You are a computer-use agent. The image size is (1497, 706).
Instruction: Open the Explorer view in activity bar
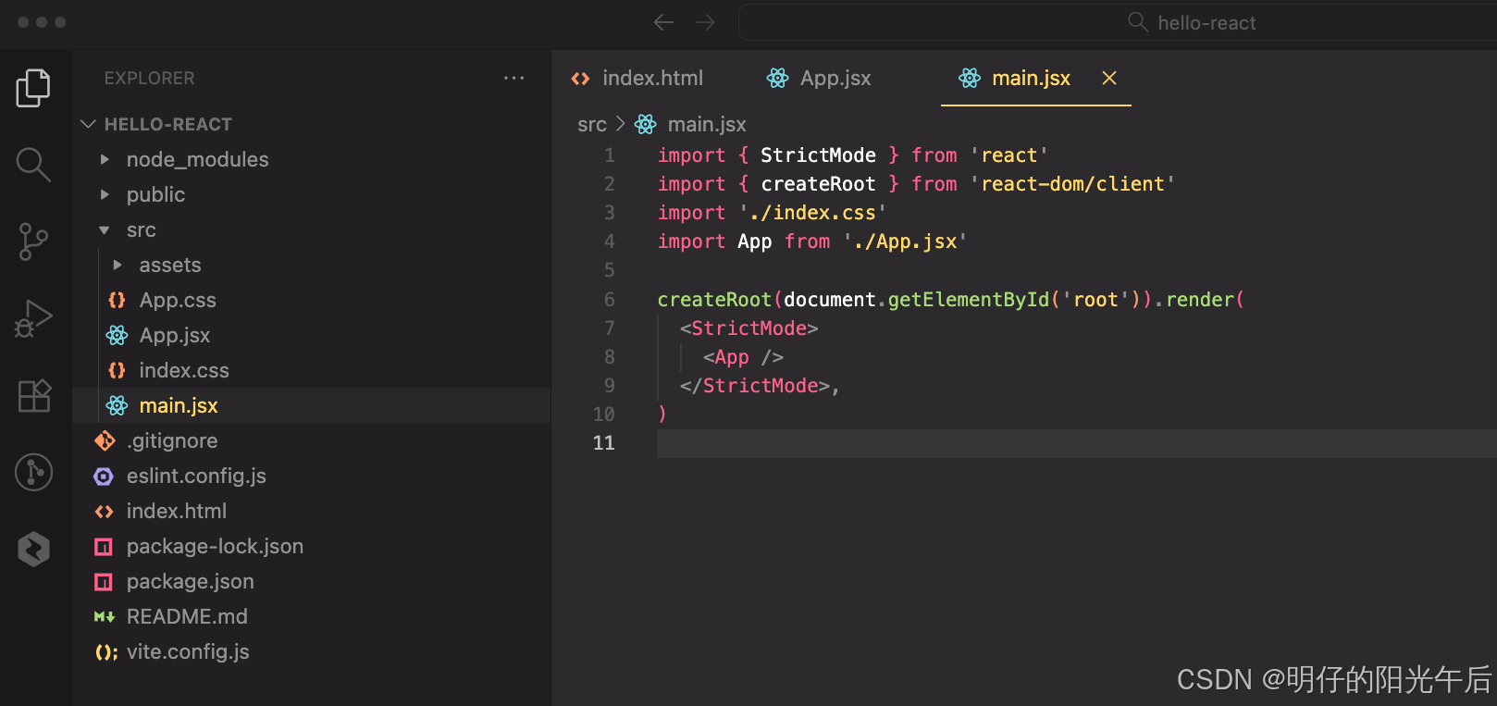click(33, 88)
